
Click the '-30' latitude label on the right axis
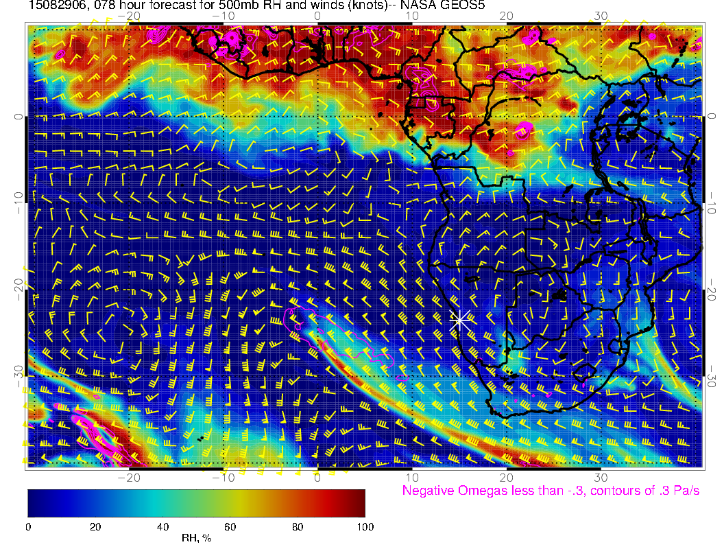click(x=712, y=377)
